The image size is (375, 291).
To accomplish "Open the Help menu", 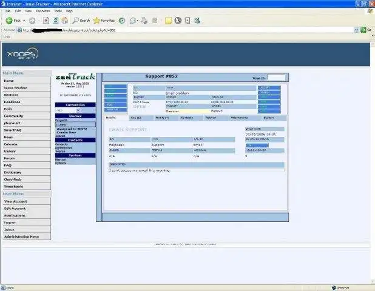I will pyautogui.click(x=69, y=11).
